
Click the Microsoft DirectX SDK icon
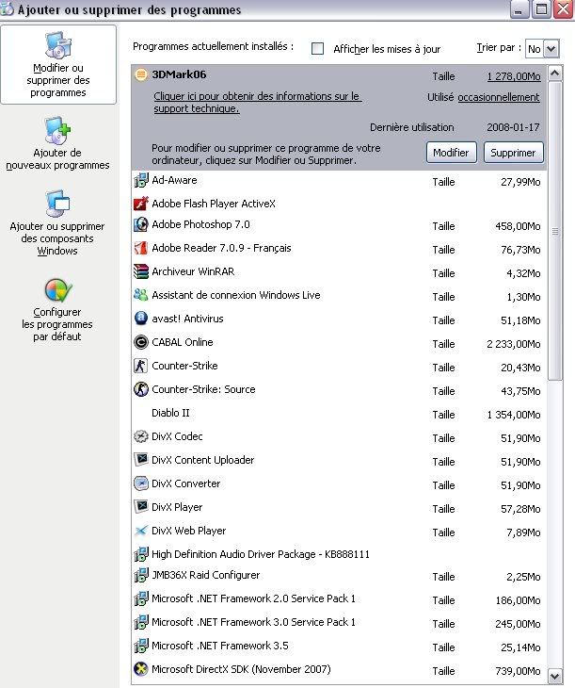click(141, 669)
